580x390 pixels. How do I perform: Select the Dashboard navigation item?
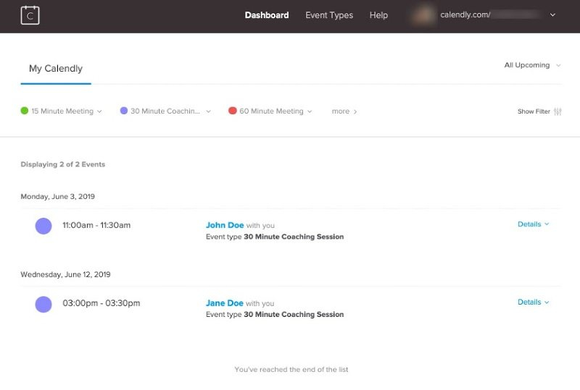(x=267, y=15)
